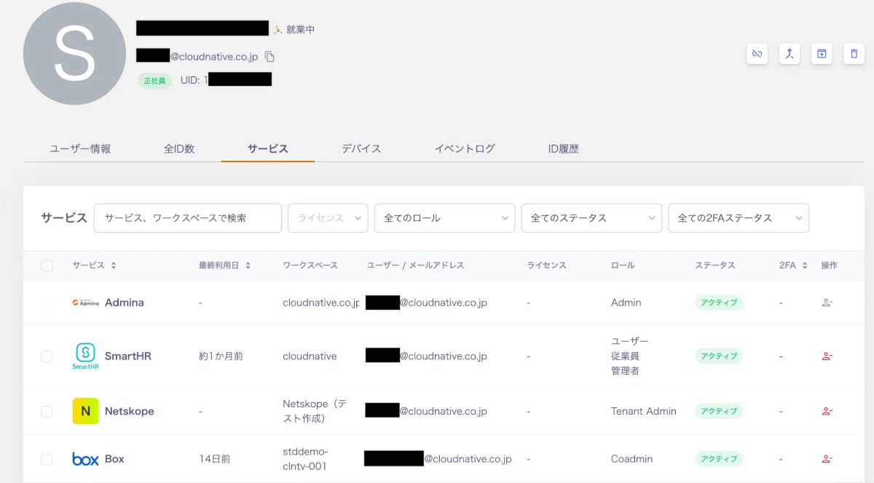The height and width of the screenshot is (483, 874).
Task: Open the 全てのロール dropdown
Action: tap(444, 218)
